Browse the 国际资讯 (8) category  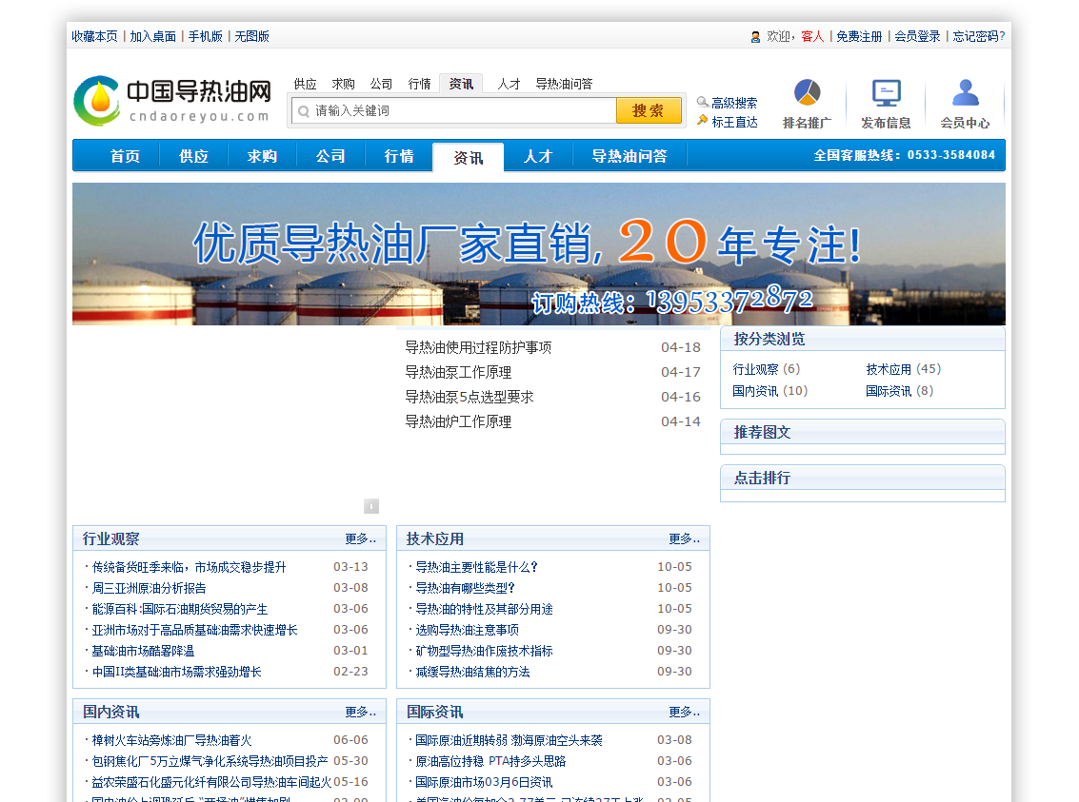pyautogui.click(x=899, y=391)
